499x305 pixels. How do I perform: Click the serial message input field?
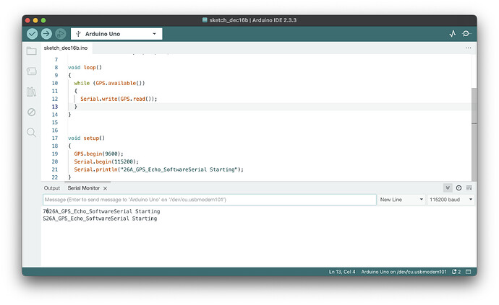(x=210, y=200)
